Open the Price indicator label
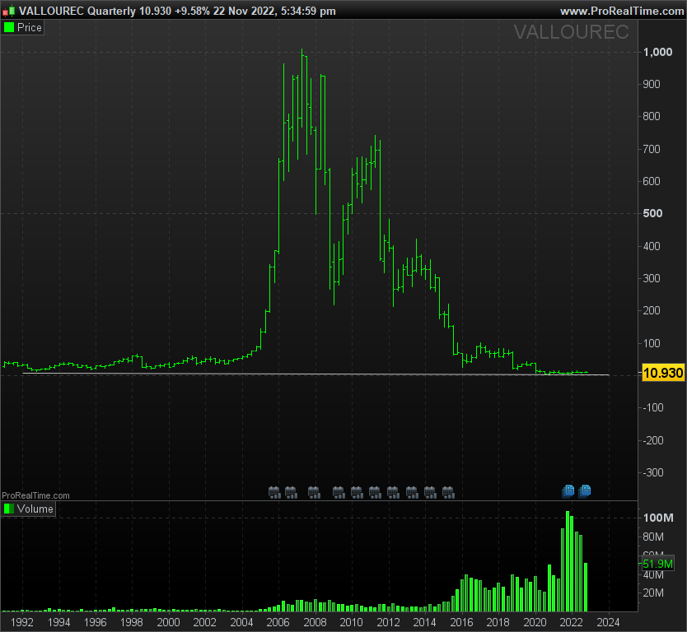 pos(30,28)
